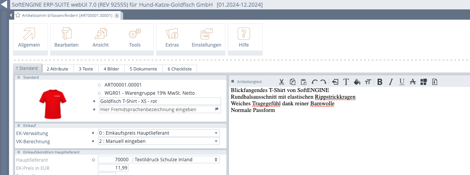Switch to the 6 Checkliste tab

click(x=180, y=69)
